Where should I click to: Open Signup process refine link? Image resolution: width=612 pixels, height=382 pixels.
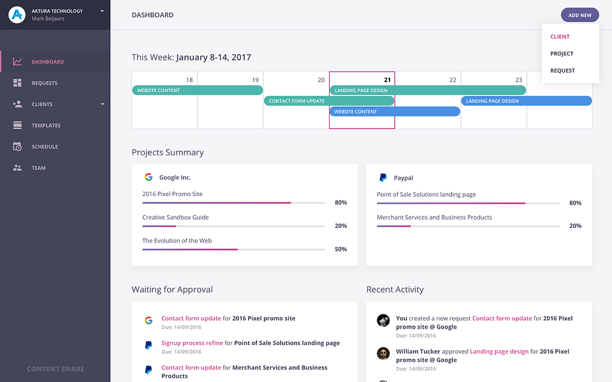[192, 343]
